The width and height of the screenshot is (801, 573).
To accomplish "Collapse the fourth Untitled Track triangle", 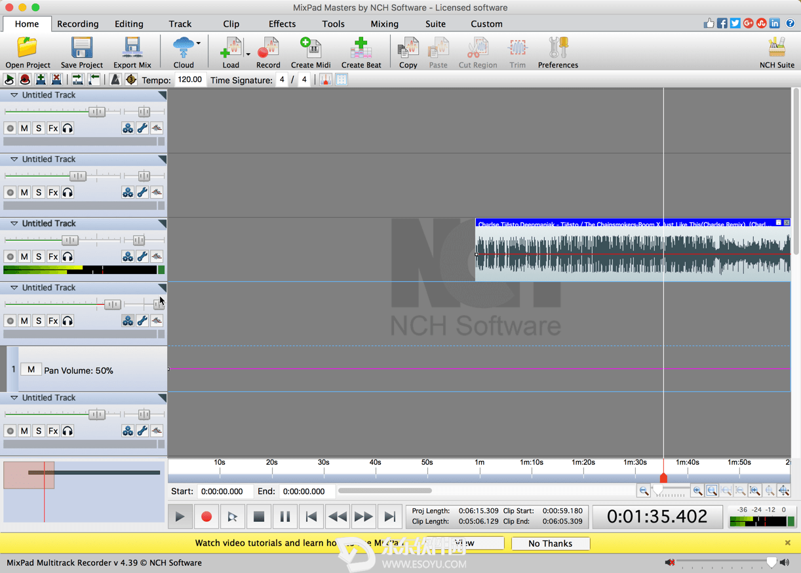I will point(14,288).
